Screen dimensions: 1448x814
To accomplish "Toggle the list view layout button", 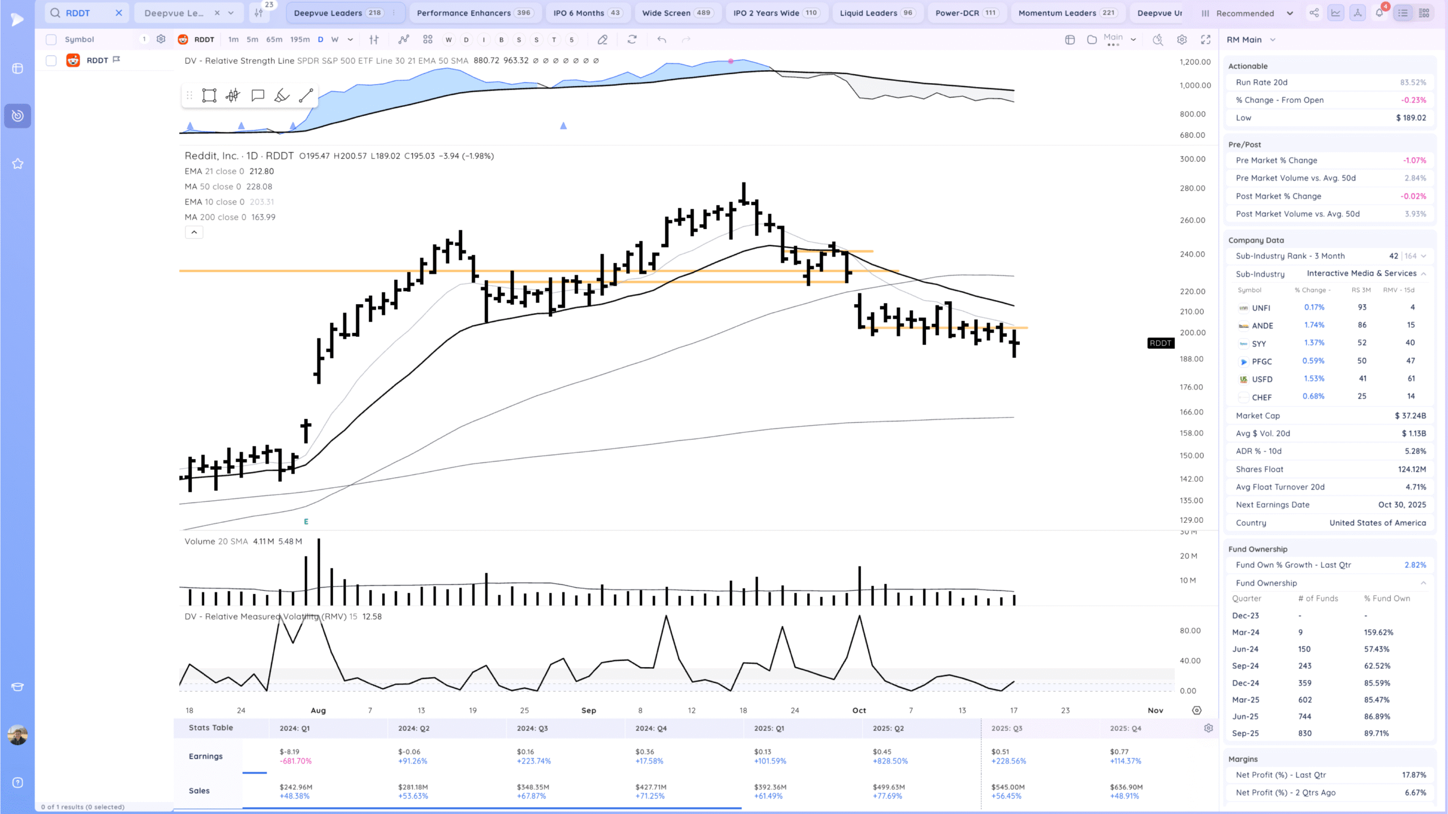I will point(1403,13).
